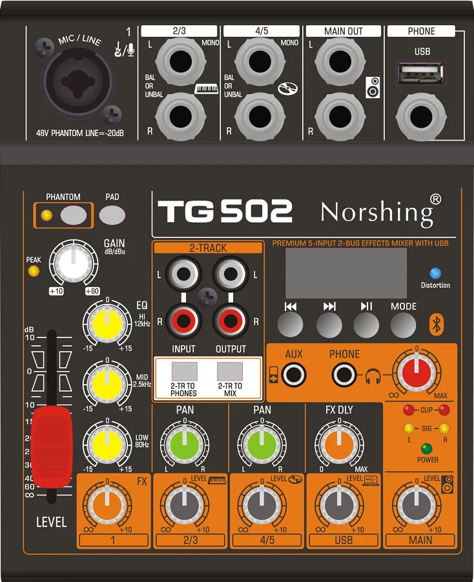Click the rear PHONE jack below USB port
Image resolution: width=474 pixels, height=582 pixels.
pos(421,117)
